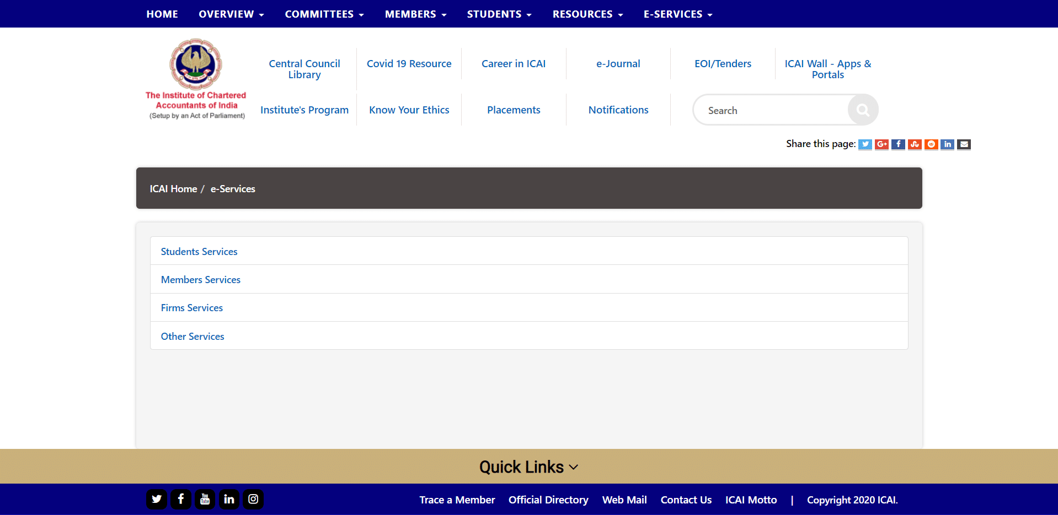Expand the E-Services dropdown menu
The width and height of the screenshot is (1058, 515).
(x=678, y=14)
